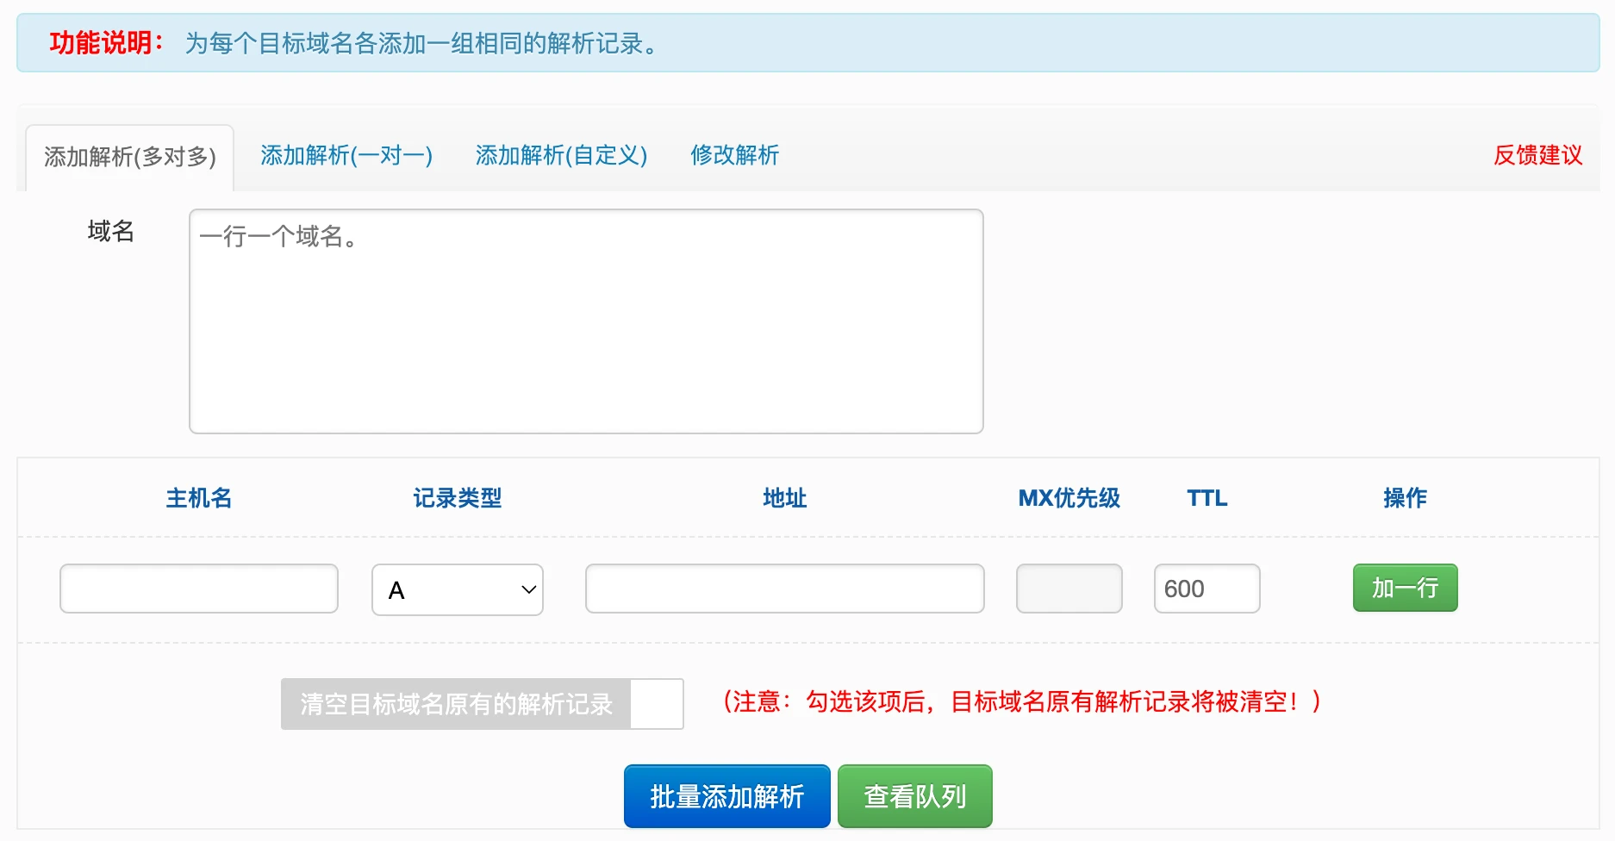Click the 域名 label beside the text area
The image size is (1615, 841).
click(111, 231)
